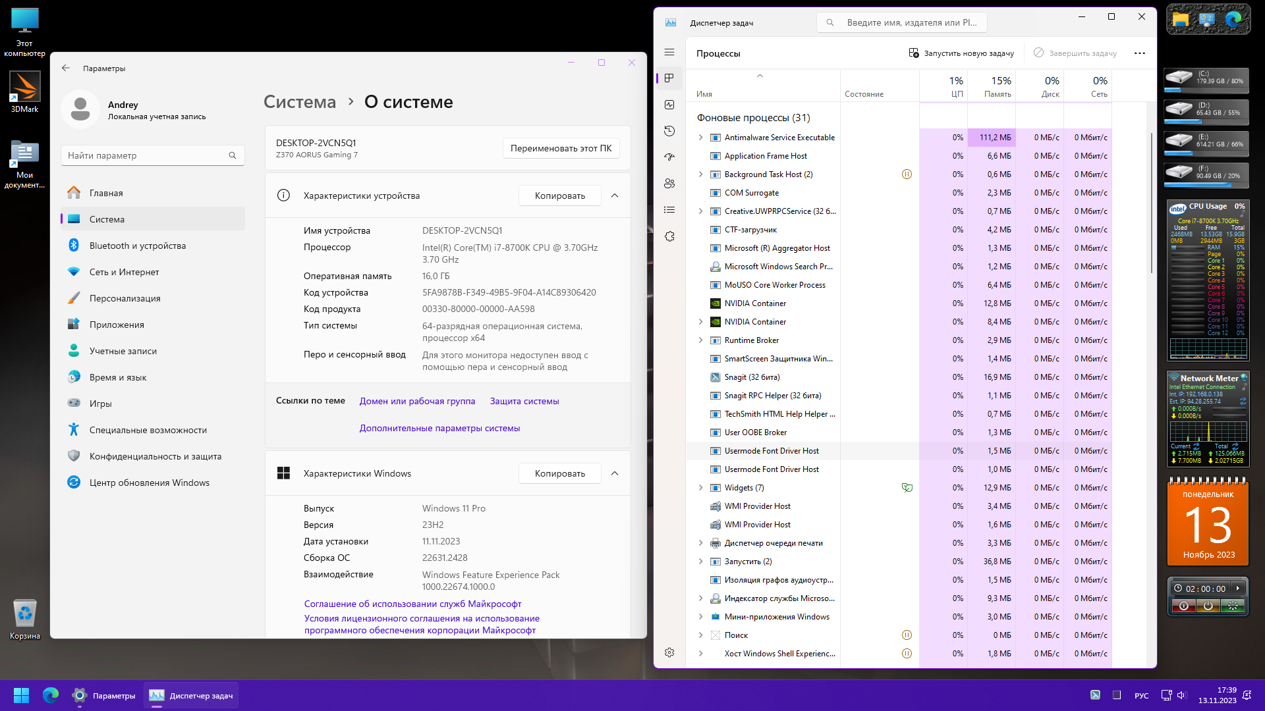The height and width of the screenshot is (711, 1265).
Task: Collapse Device specifications section chevron
Action: [614, 196]
